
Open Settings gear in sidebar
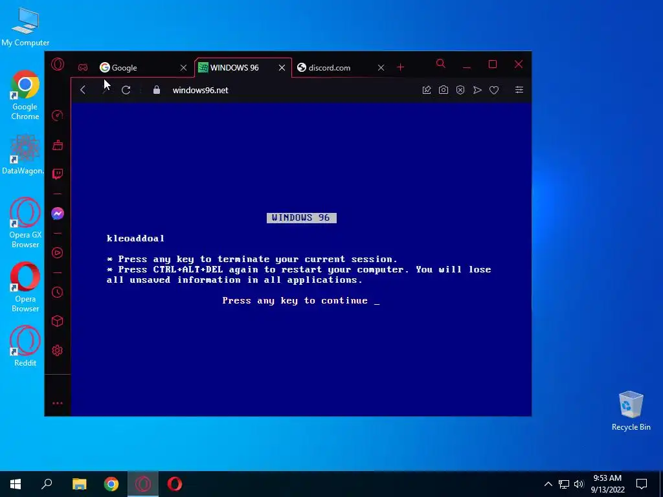[x=58, y=350]
